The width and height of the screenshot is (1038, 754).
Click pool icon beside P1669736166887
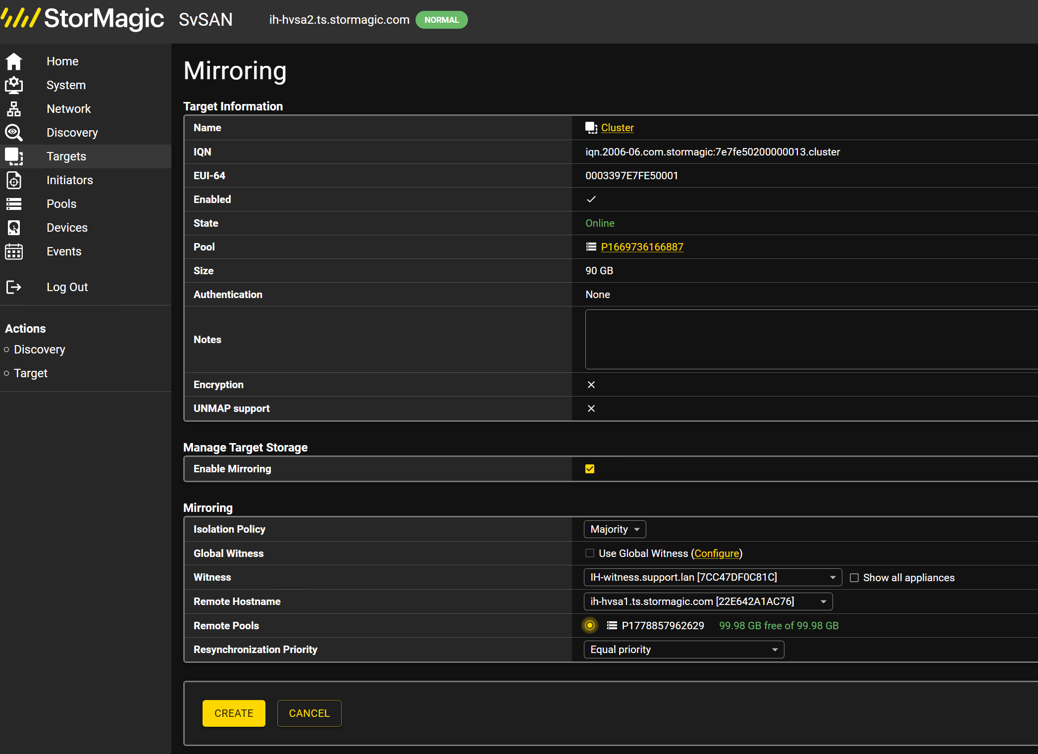591,247
